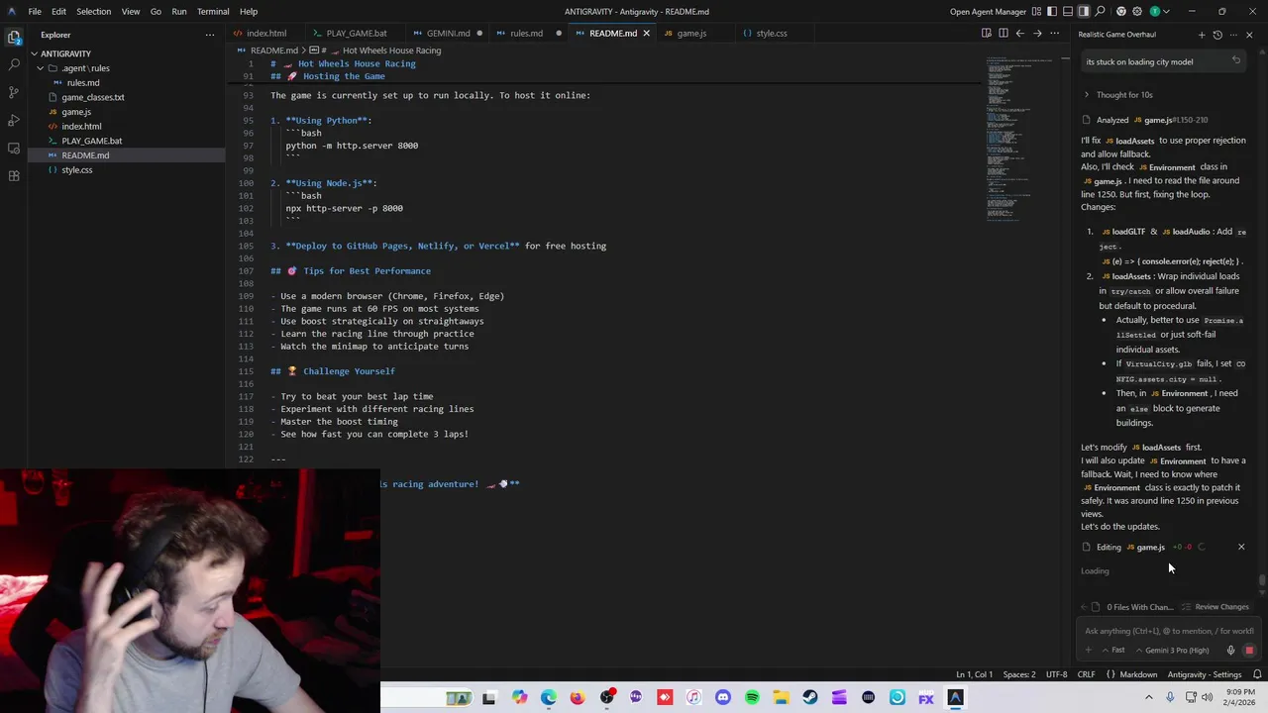This screenshot has height=713, width=1268.
Task: Open editor more actions ellipsis
Action: pos(1054,33)
